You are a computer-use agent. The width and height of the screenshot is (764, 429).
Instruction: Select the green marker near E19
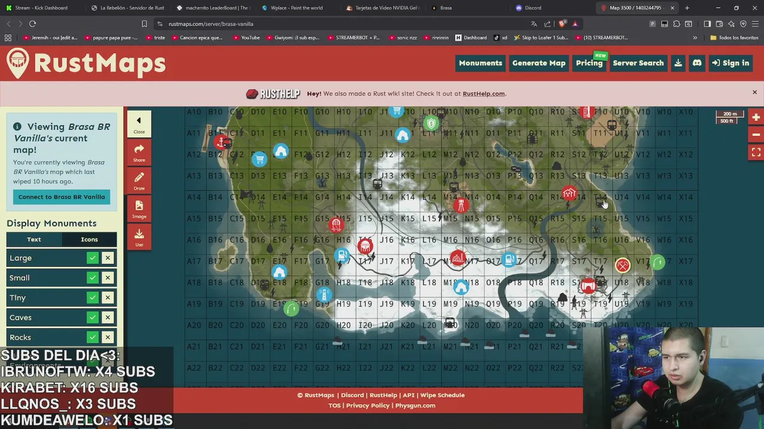pyautogui.click(x=291, y=309)
